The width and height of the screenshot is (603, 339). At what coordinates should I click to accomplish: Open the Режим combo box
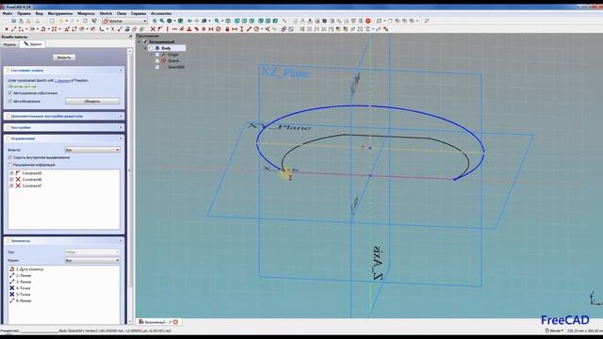tap(92, 260)
